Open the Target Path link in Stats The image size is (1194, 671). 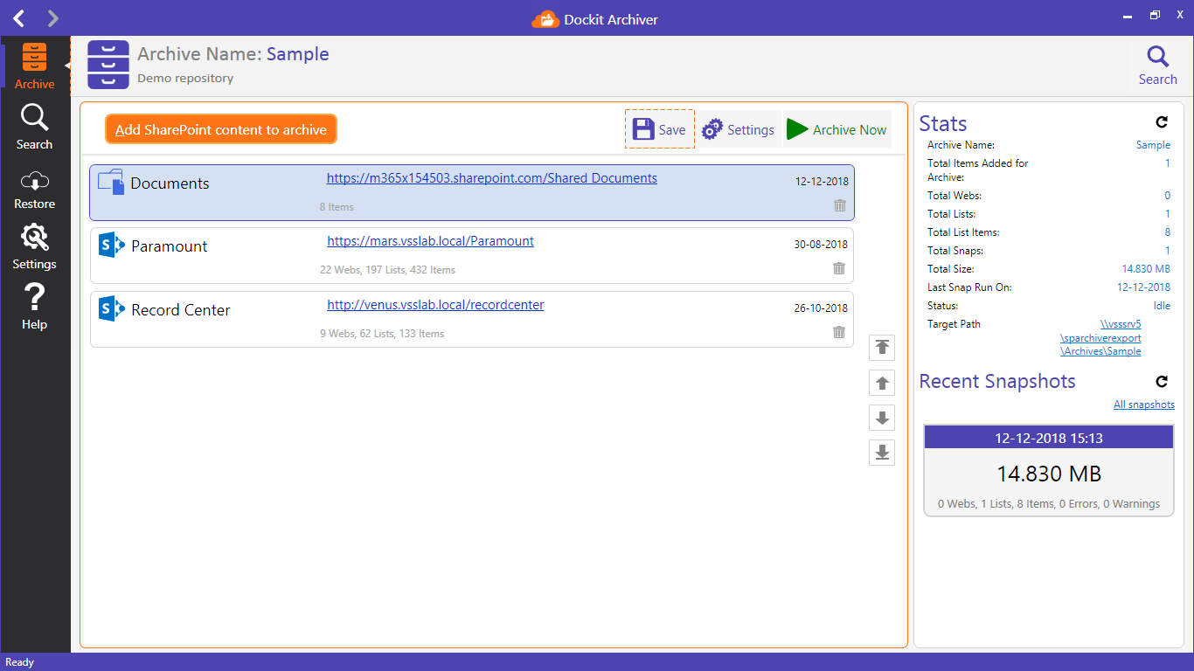tap(1100, 337)
